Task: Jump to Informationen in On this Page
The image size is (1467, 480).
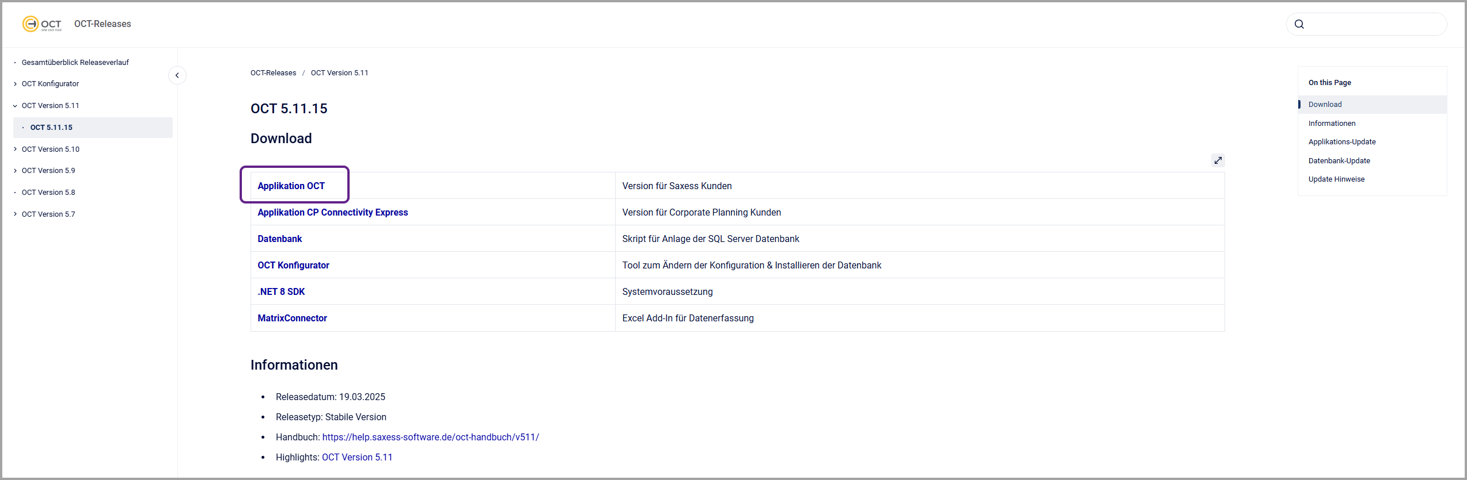Action: tap(1332, 124)
